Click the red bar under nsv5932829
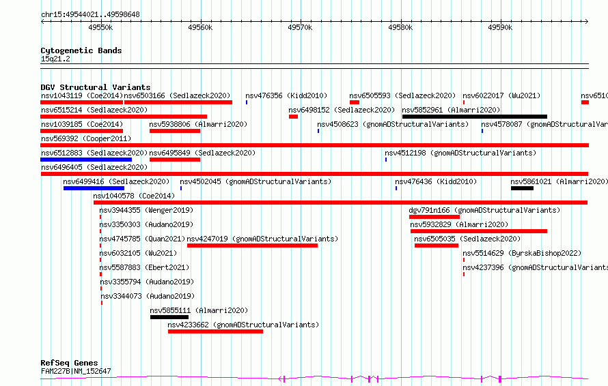Image resolution: width=608 pixels, height=386 pixels. point(479,231)
